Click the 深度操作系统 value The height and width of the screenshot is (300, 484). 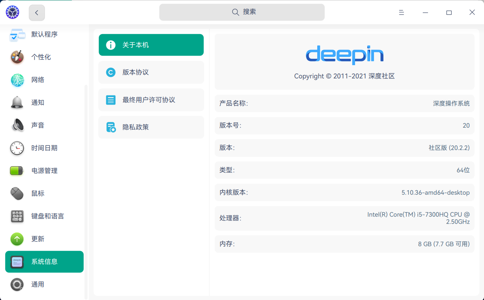click(451, 103)
